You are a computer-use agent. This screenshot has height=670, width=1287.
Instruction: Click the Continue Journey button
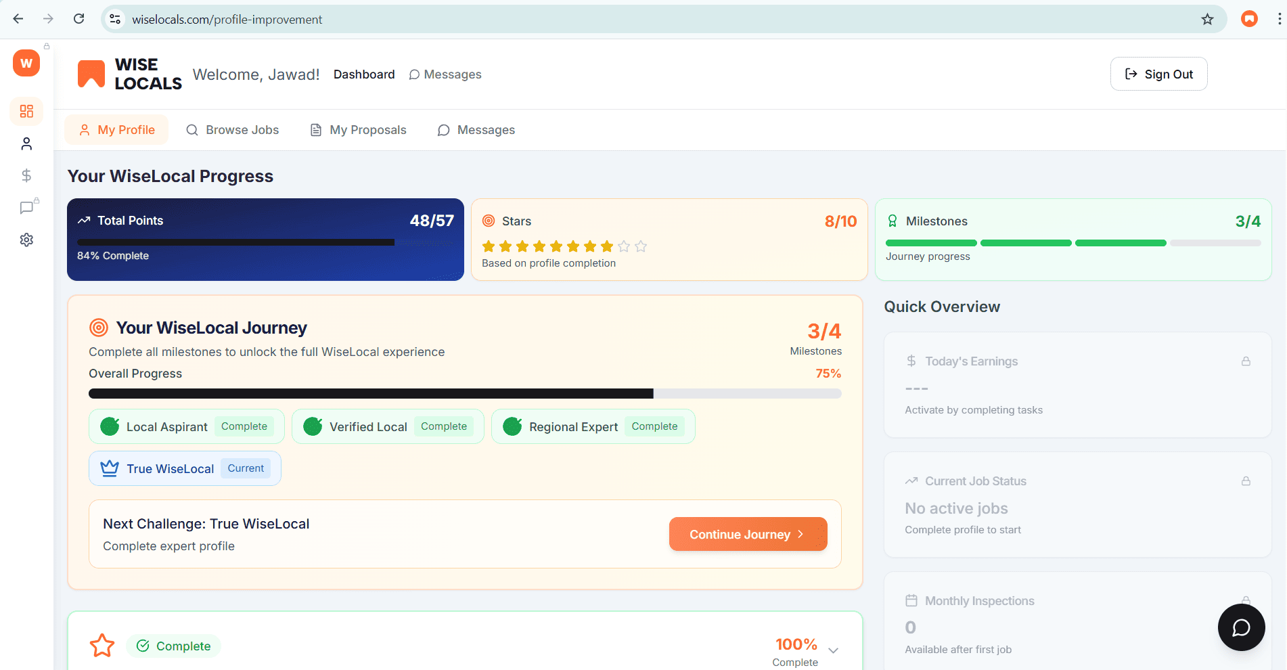pyautogui.click(x=747, y=534)
